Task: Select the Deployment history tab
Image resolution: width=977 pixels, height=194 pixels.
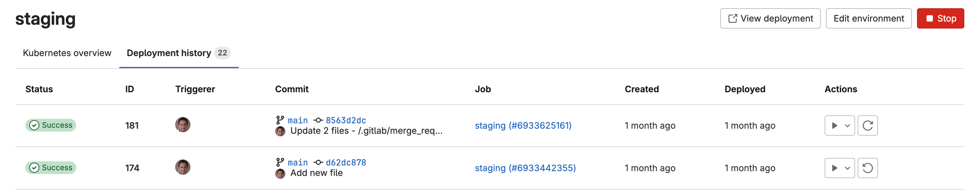Action: tap(169, 53)
